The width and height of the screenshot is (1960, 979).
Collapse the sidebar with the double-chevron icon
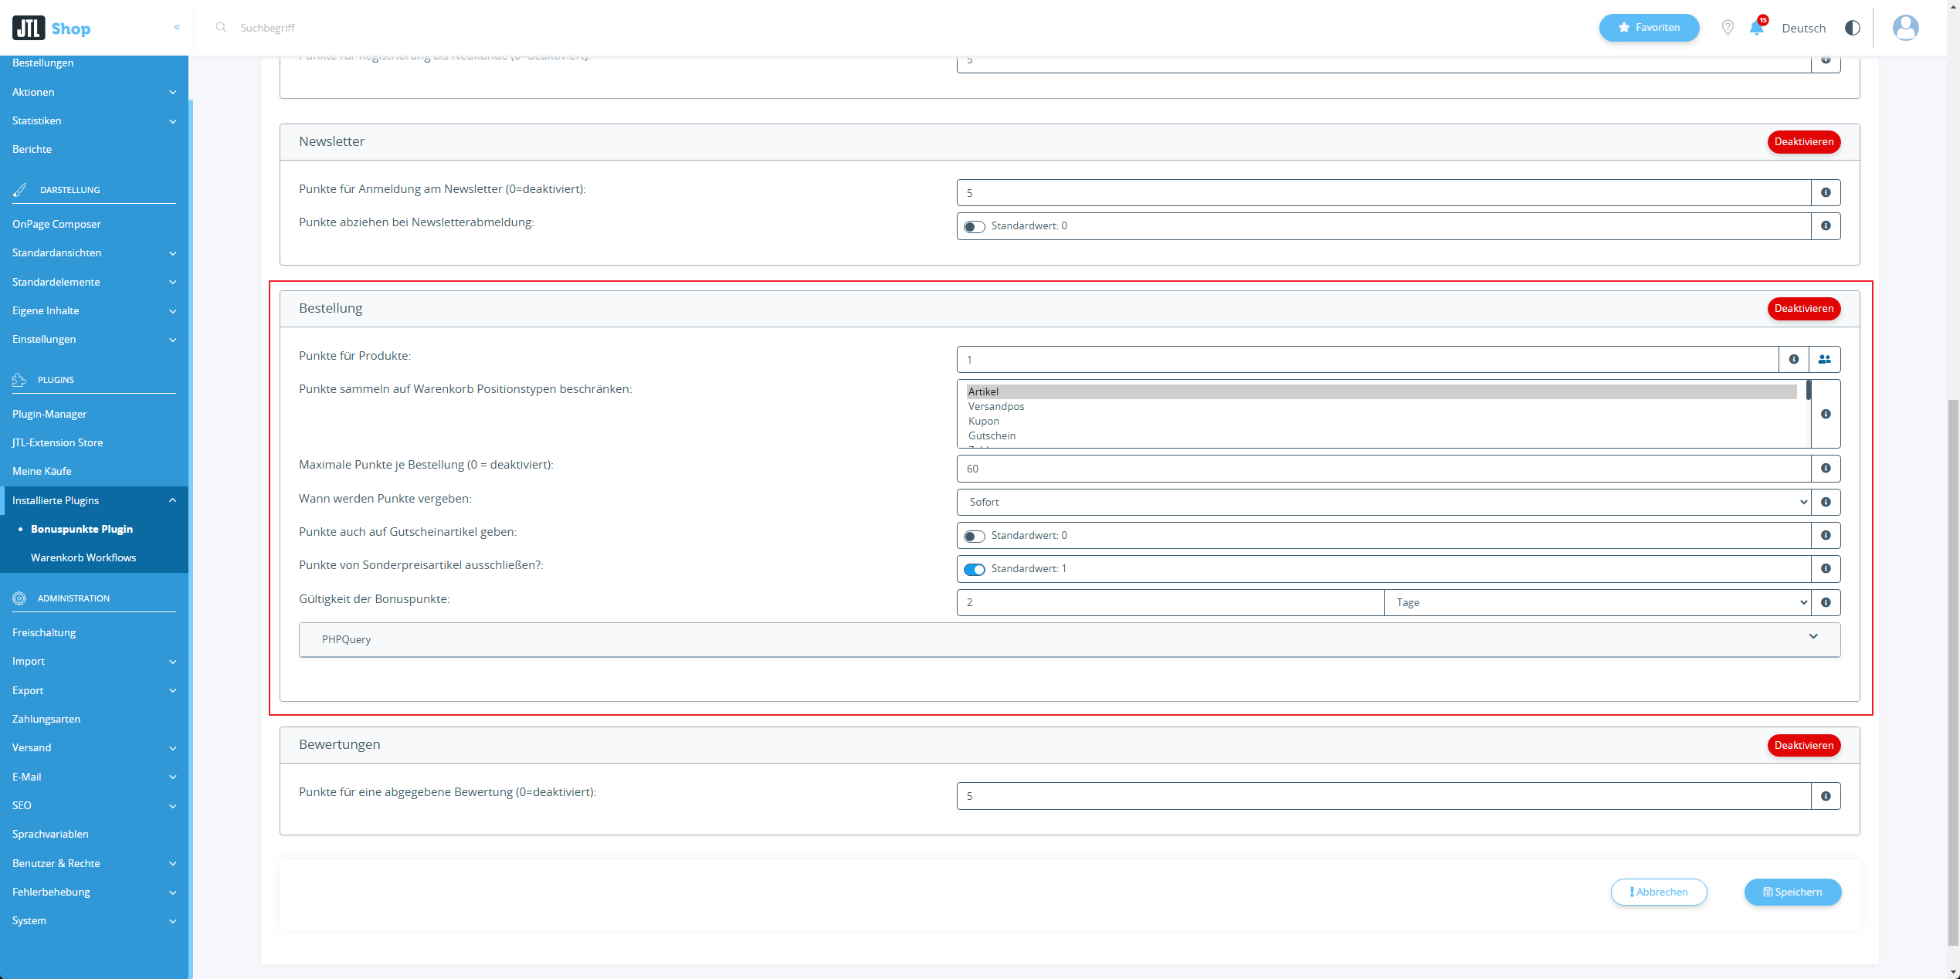177,27
